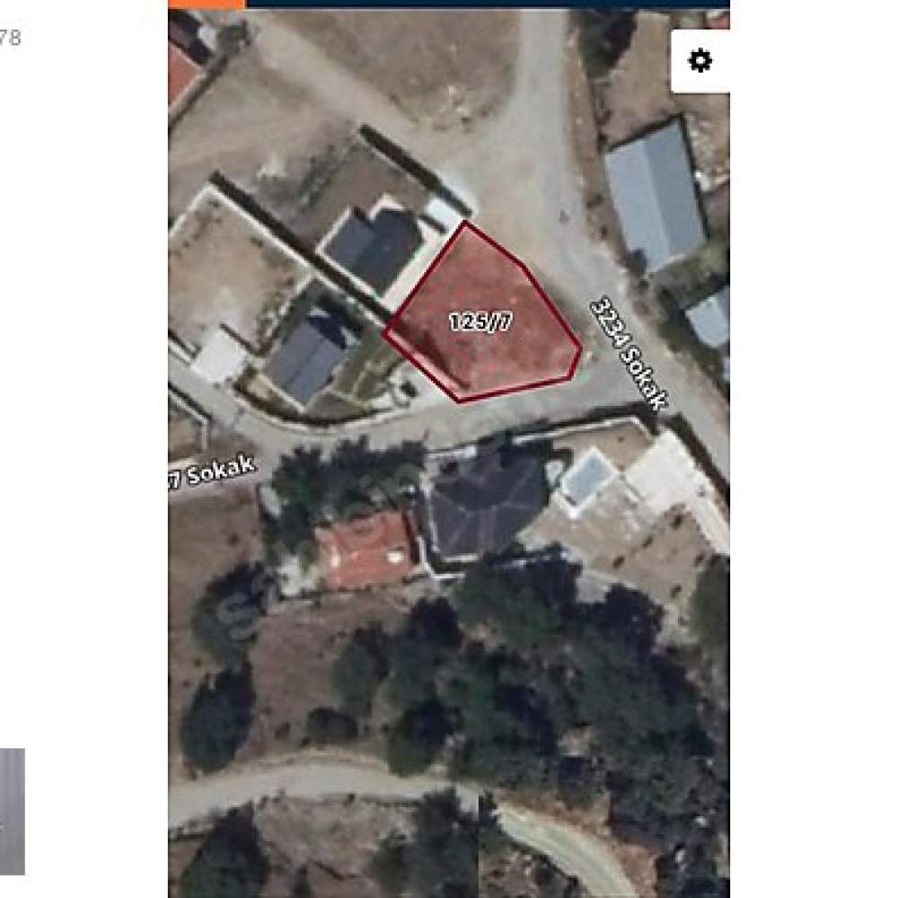
Task: Select the red highlighted parcel 125/7
Action: tap(484, 313)
